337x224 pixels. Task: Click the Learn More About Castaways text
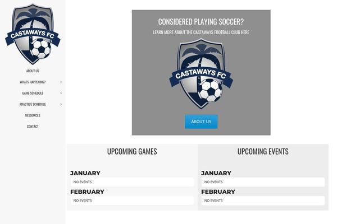[201, 32]
